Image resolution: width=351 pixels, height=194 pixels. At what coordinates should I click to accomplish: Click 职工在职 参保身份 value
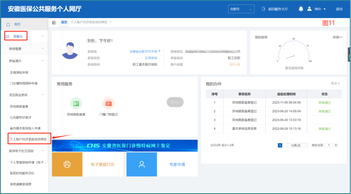(x=234, y=58)
